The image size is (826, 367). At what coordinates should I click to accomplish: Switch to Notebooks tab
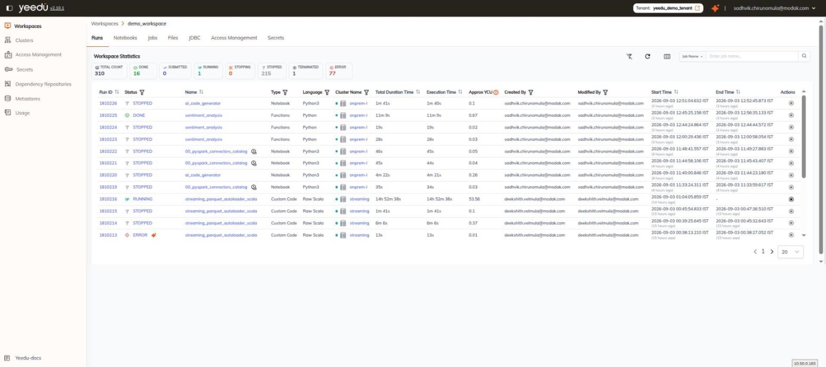125,38
